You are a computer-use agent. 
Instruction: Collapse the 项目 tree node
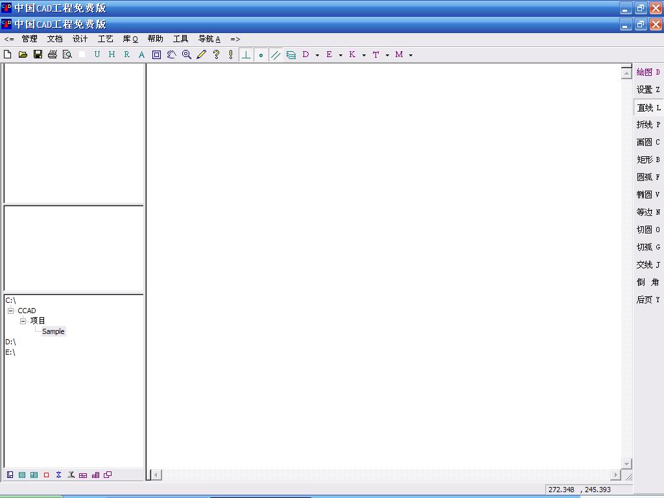point(23,321)
